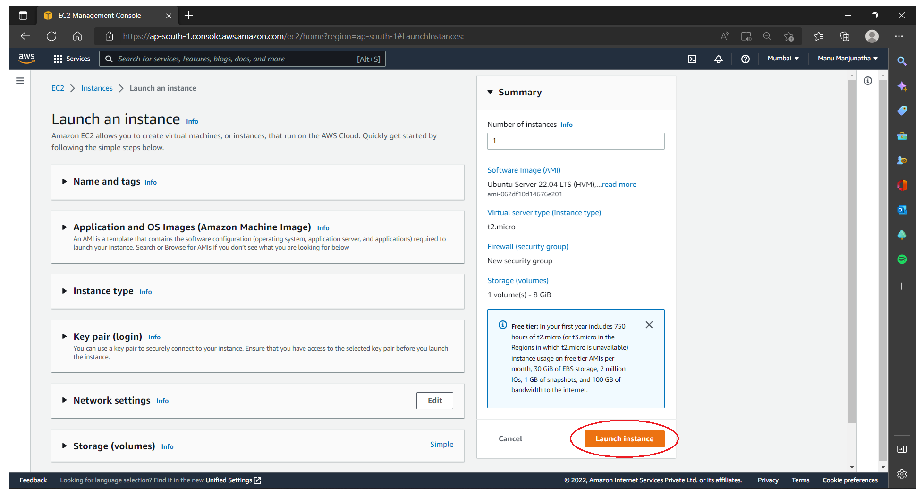924x497 pixels.
Task: Open Unified Settings link in footer
Action: click(233, 480)
